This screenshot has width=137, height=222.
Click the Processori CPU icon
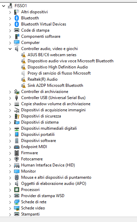click(17, 190)
